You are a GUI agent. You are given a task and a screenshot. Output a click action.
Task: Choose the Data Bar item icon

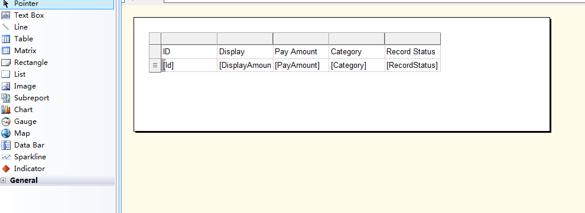[x=6, y=145]
